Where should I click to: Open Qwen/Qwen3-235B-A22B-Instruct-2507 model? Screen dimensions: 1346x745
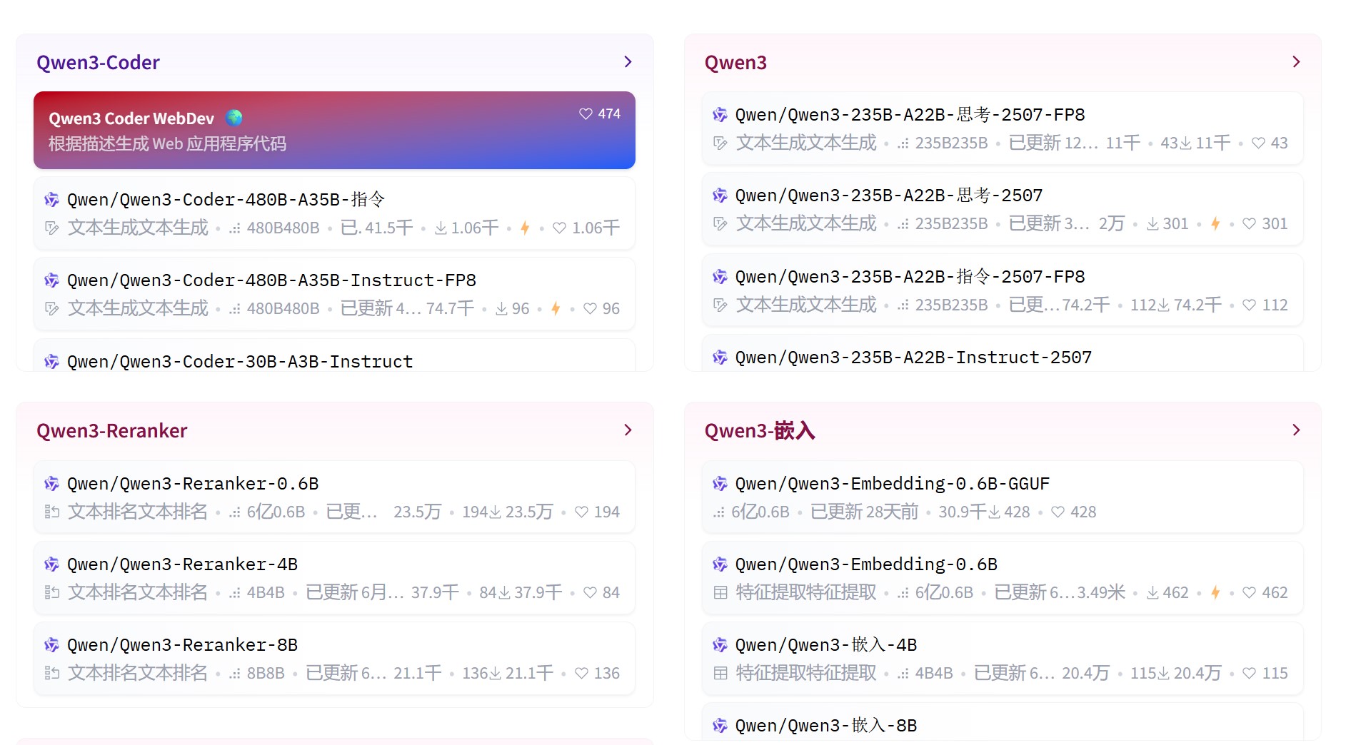[x=913, y=358]
